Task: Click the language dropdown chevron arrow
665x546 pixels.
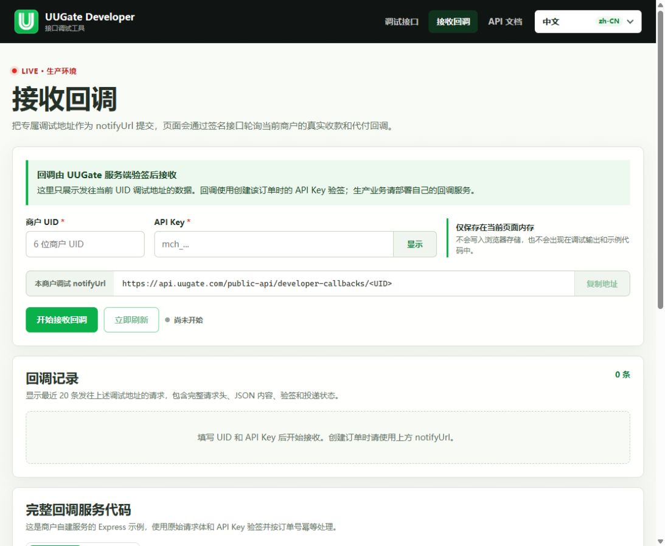Action: click(630, 22)
